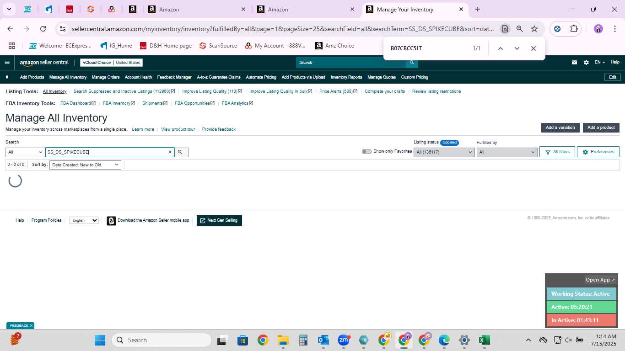Open Inventory Reports menu item
The height and width of the screenshot is (351, 625).
pyautogui.click(x=346, y=77)
